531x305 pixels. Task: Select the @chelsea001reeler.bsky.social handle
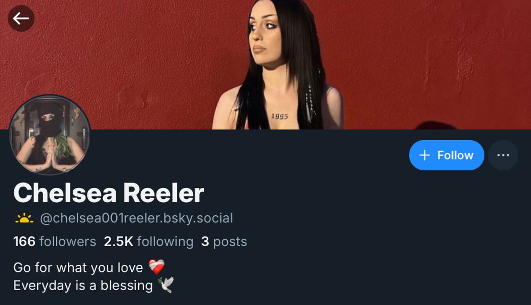pos(136,218)
